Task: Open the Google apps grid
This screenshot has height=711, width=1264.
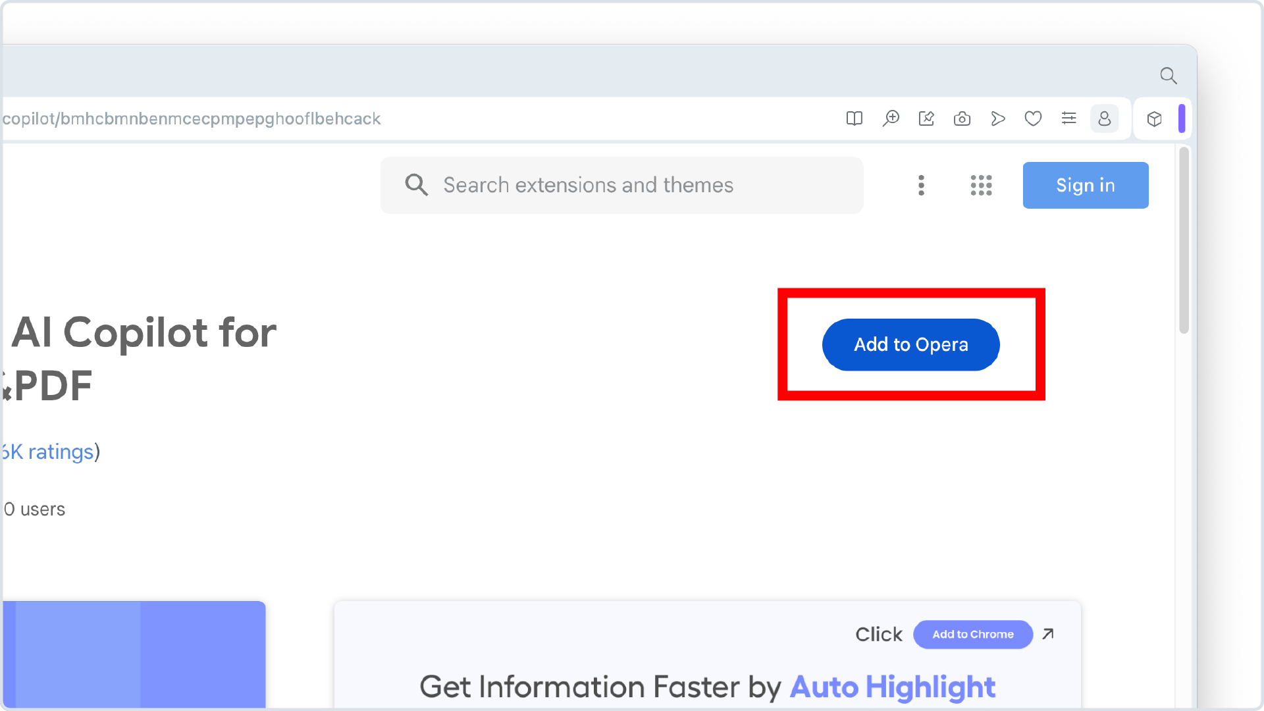Action: [x=981, y=186]
